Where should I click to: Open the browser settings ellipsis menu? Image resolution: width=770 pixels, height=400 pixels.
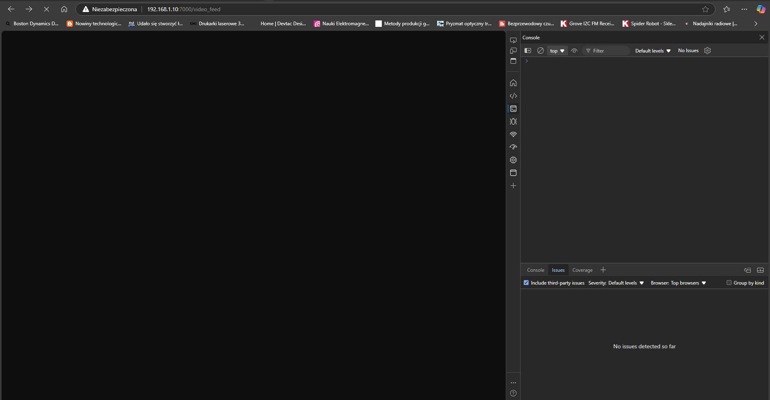pyautogui.click(x=744, y=9)
